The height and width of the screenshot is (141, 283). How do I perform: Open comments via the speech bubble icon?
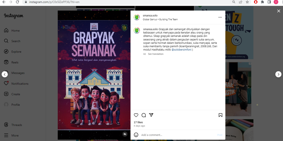pos(144,115)
